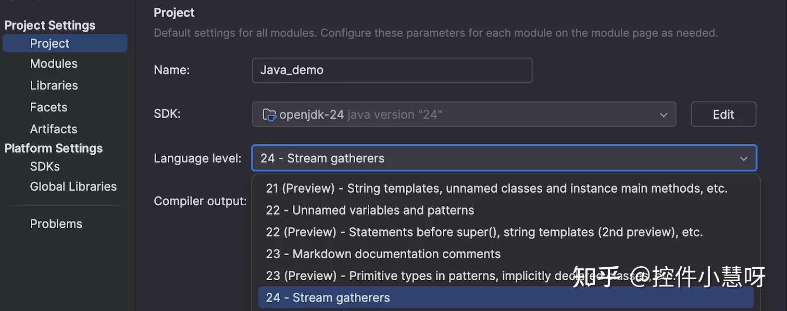Open the SDK dropdown arrow

tap(663, 114)
